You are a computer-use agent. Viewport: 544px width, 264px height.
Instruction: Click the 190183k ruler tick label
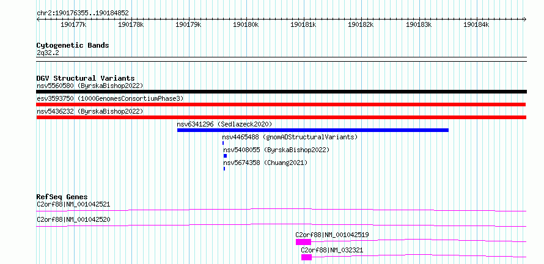coord(419,24)
